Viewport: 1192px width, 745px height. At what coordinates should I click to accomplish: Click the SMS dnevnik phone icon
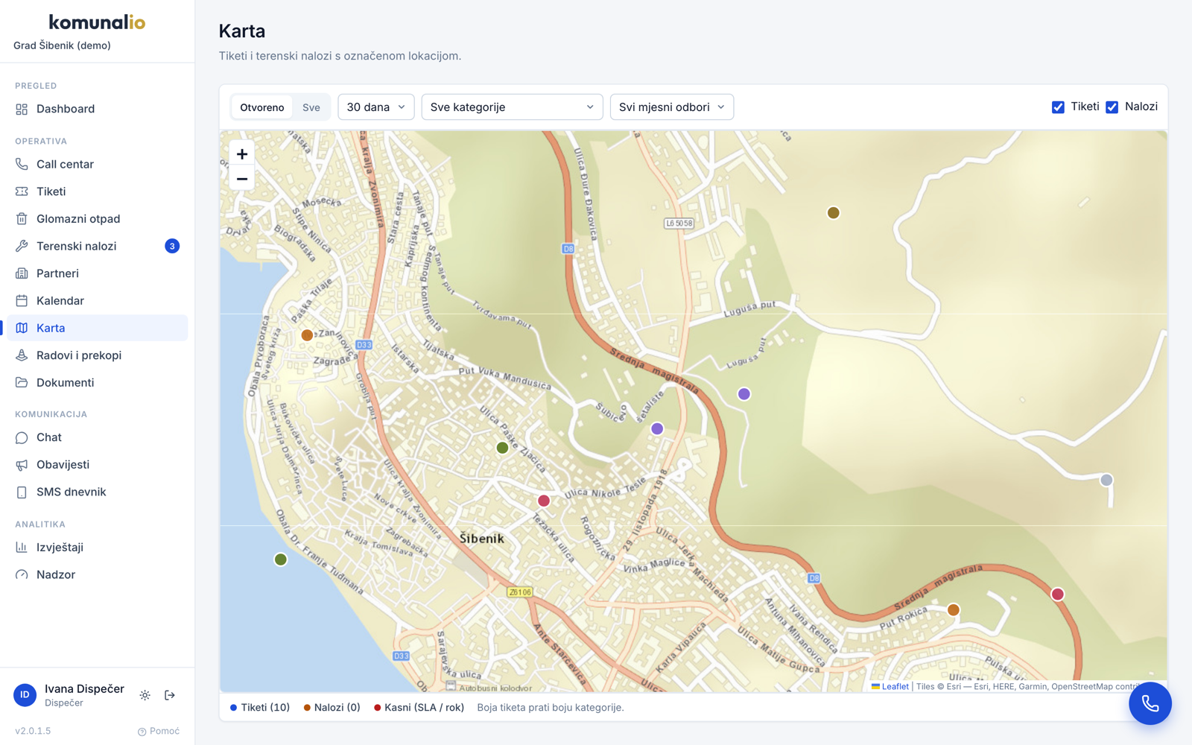(22, 492)
